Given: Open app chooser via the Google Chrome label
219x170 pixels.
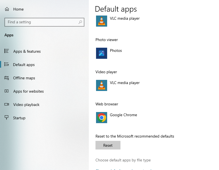Looking at the screenshot, I should pos(123,115).
